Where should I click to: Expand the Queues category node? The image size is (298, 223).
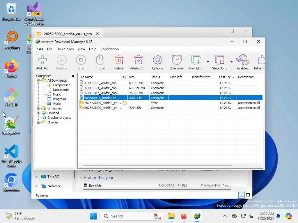[39, 122]
